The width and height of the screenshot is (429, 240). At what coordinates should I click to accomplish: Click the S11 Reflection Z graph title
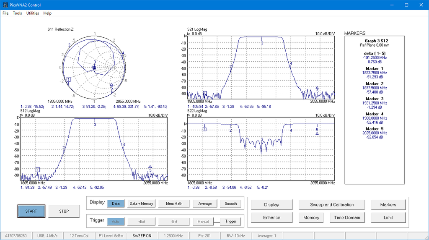60,29
